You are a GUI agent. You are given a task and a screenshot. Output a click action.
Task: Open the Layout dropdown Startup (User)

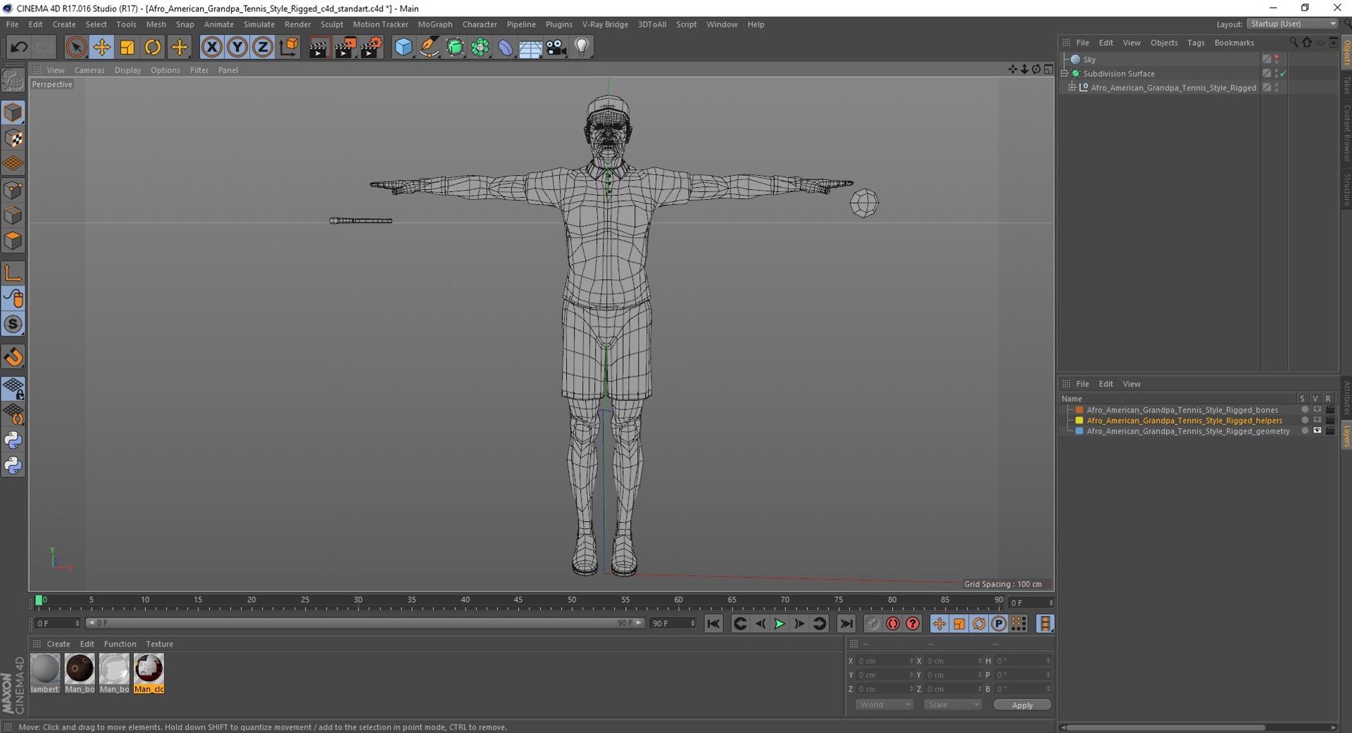click(x=1293, y=24)
